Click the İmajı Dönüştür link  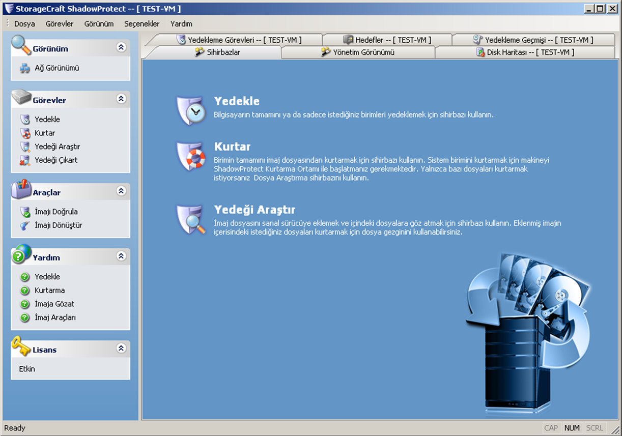(59, 225)
